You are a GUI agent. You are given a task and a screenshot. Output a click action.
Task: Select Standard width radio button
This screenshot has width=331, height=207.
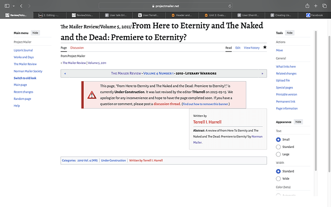[278, 171]
